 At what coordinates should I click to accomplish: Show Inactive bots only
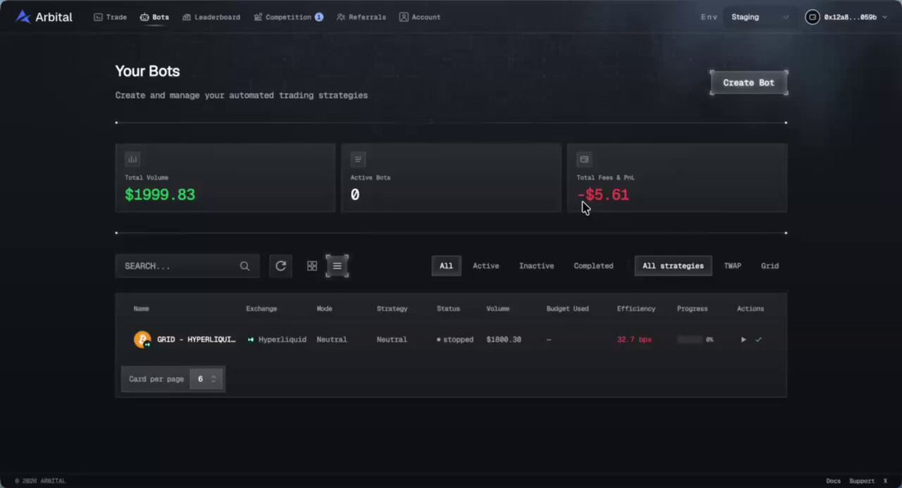pyautogui.click(x=537, y=265)
